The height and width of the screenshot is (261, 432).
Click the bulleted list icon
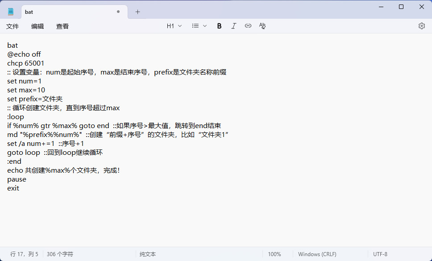pyautogui.click(x=195, y=26)
